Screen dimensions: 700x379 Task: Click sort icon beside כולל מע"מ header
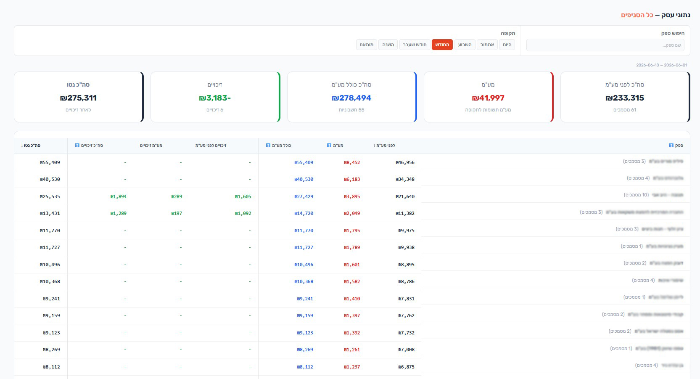click(268, 146)
